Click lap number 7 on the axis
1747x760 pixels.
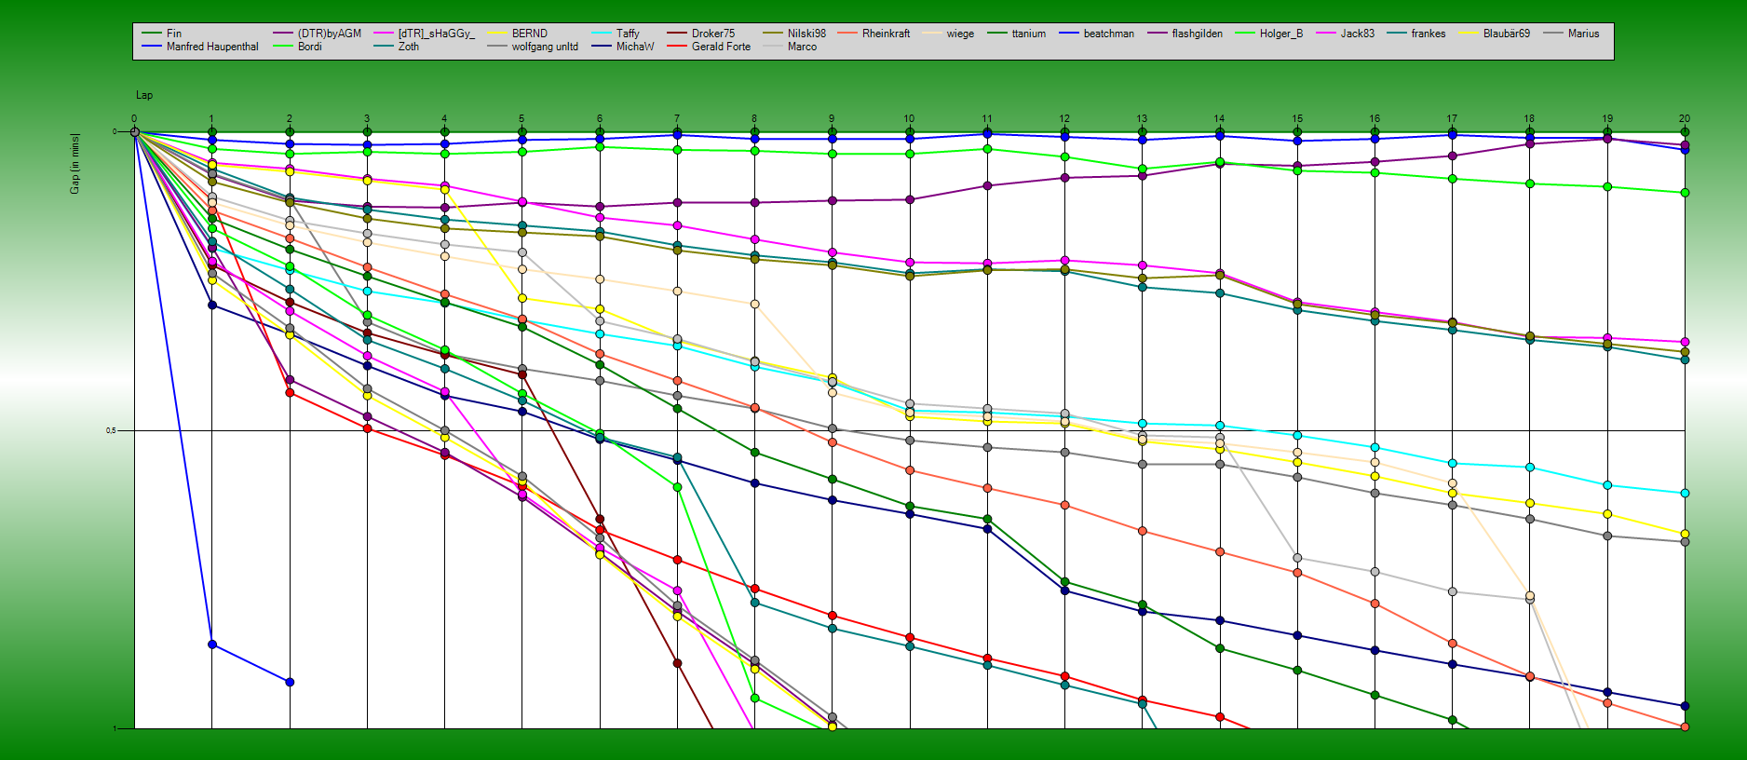tap(677, 119)
